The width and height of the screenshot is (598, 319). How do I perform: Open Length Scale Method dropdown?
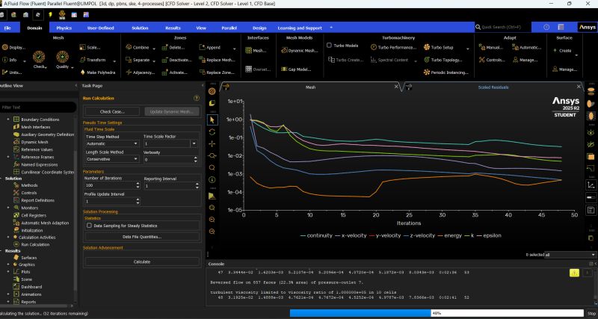tap(113, 159)
